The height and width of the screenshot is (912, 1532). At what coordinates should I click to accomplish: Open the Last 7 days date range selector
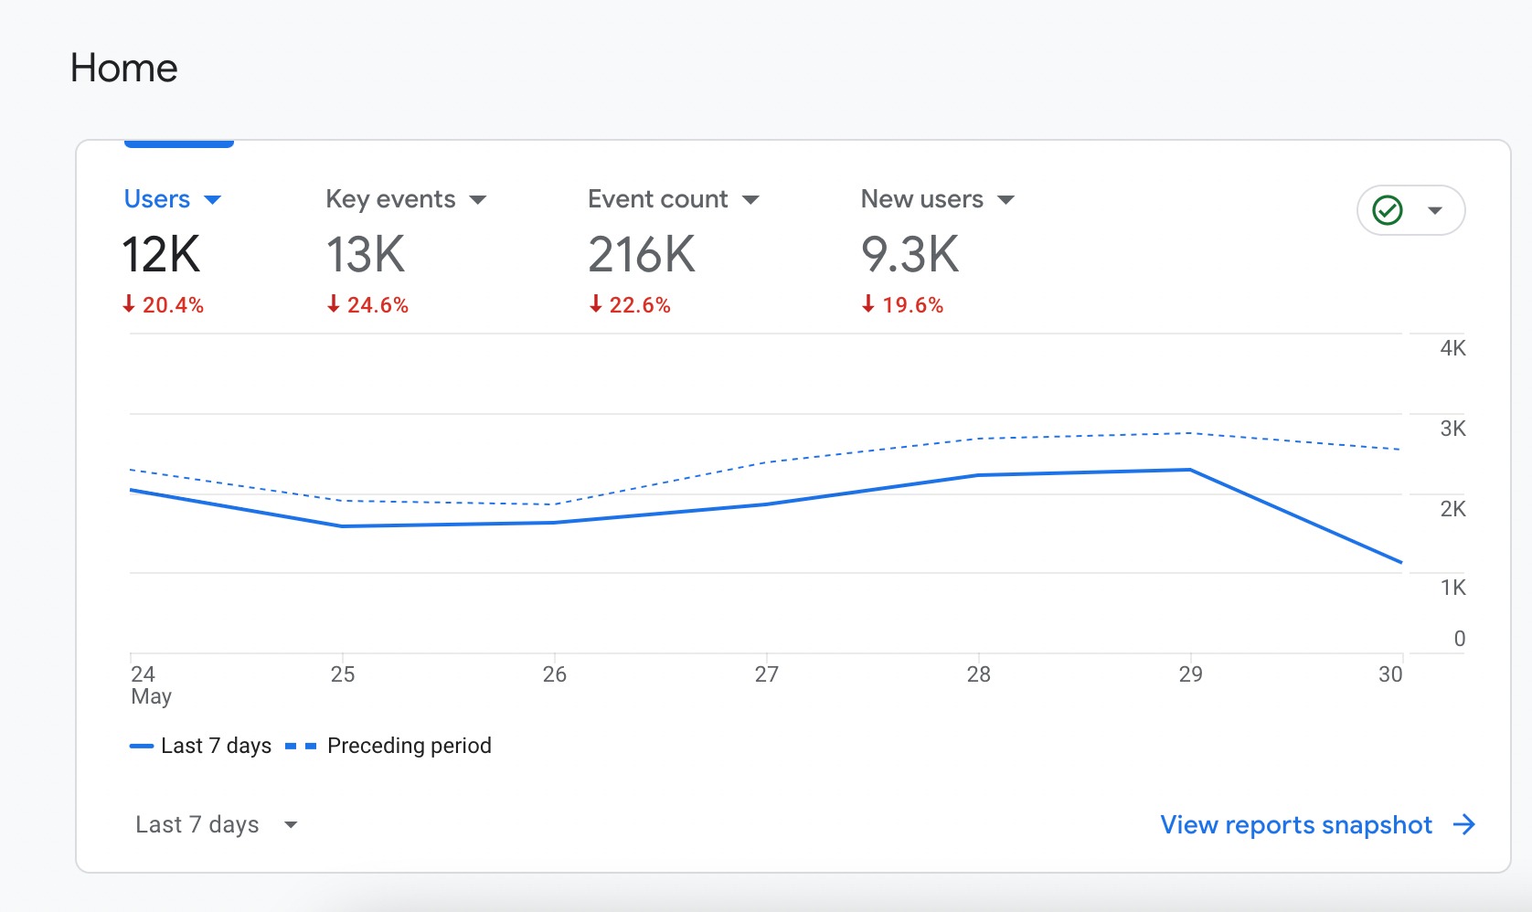[217, 824]
